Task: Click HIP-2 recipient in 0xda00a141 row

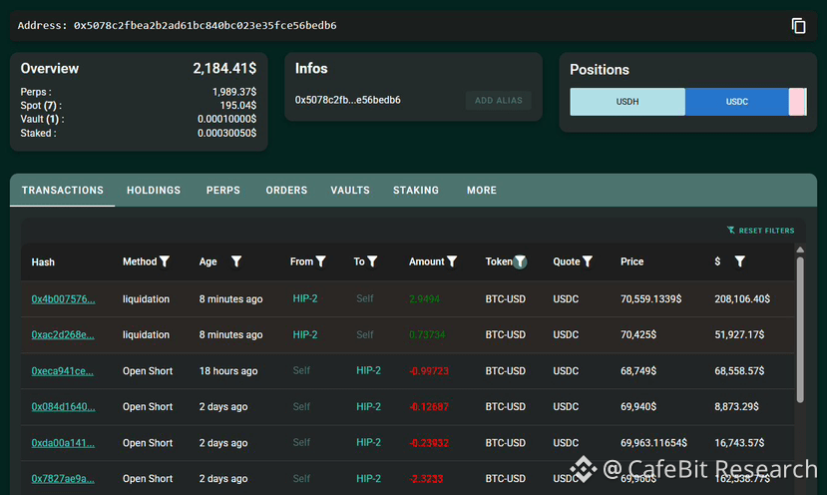Action: click(x=368, y=442)
